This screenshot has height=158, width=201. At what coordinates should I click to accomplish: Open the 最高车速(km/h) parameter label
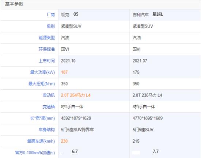[x=41, y=141]
